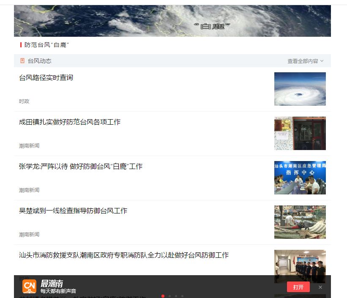Click the 指挥中心 meeting thumbnail
Screen dimensions: 347x298
[x=300, y=178]
